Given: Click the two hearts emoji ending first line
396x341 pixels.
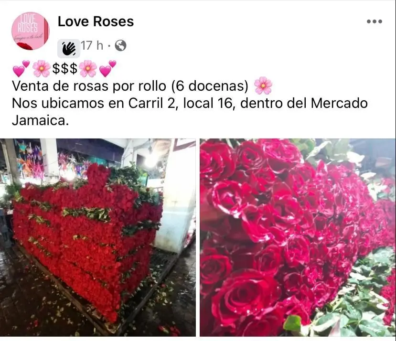Looking at the screenshot, I should 108,68.
